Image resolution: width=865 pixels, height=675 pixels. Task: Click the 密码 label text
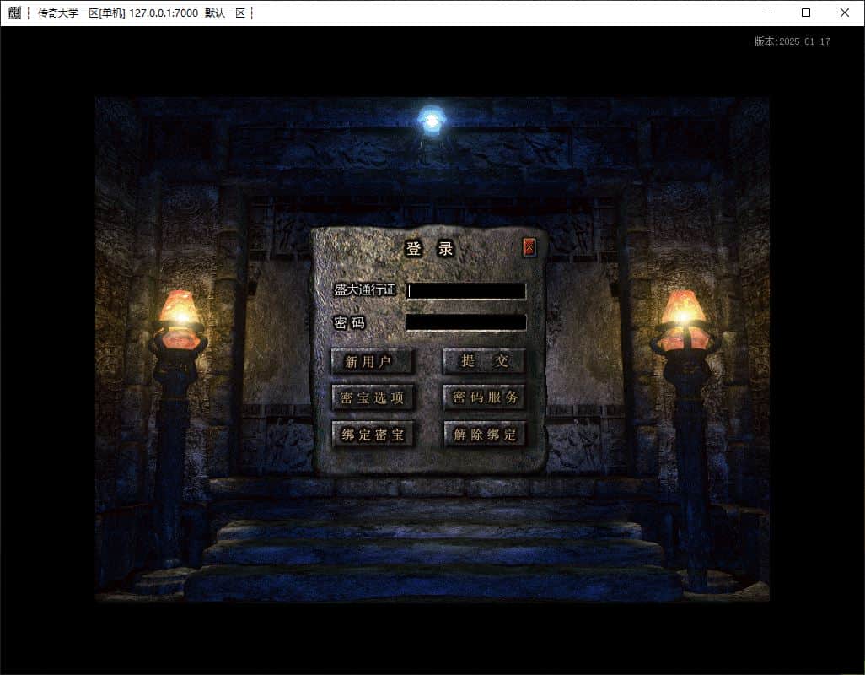[x=349, y=322]
